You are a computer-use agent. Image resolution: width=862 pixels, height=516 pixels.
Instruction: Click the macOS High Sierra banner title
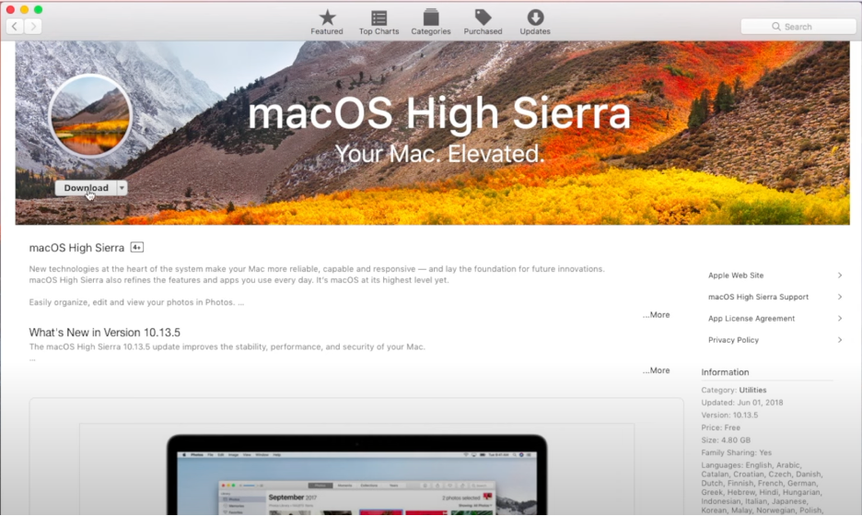tap(438, 113)
